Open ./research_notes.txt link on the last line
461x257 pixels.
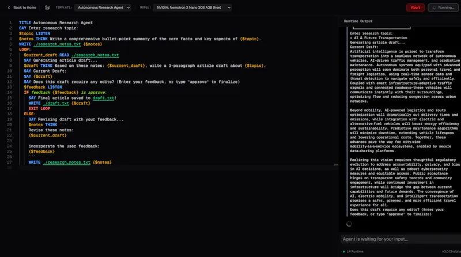click(67, 162)
